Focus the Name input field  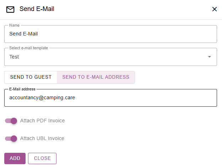(110, 34)
